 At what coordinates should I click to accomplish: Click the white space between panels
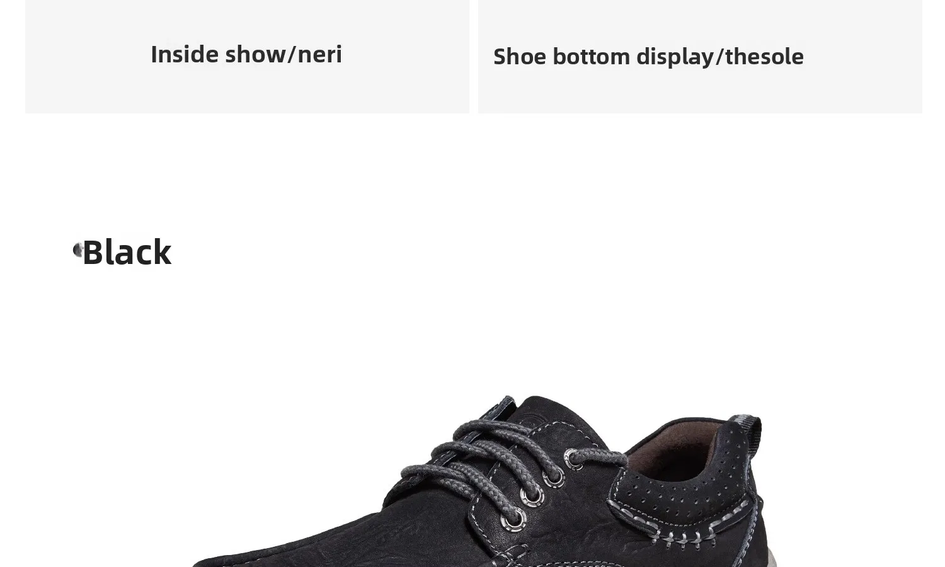pyautogui.click(x=474, y=57)
